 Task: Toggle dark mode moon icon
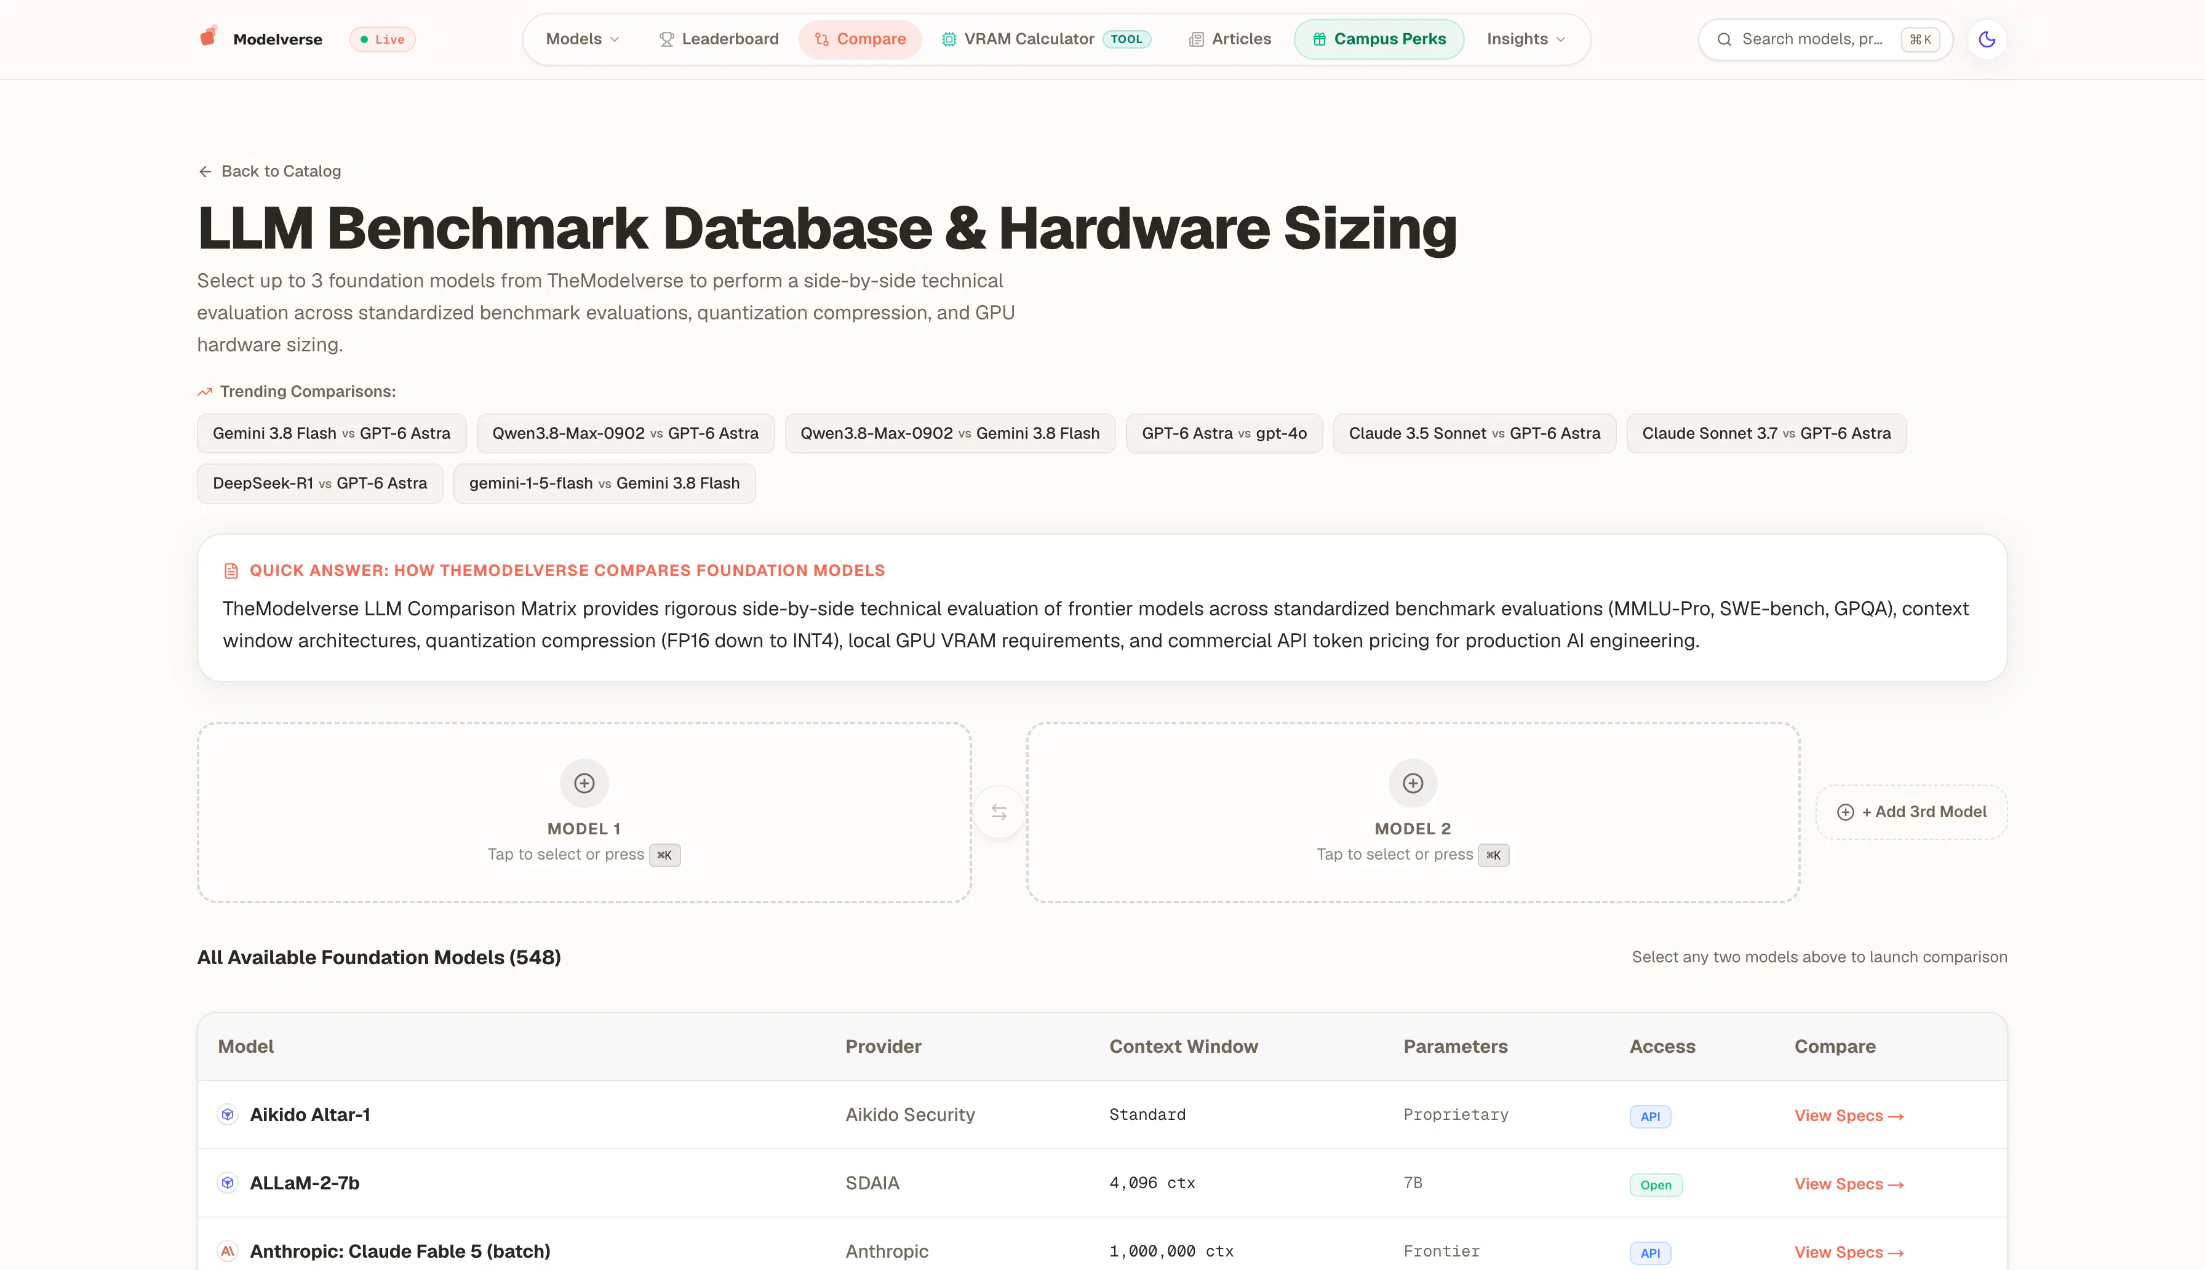click(x=1986, y=39)
